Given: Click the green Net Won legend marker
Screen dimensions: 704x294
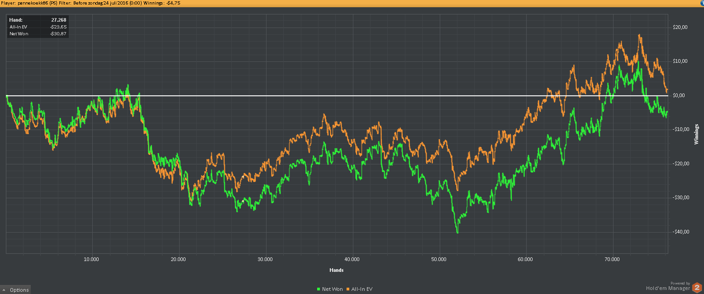Looking at the screenshot, I should point(319,289).
